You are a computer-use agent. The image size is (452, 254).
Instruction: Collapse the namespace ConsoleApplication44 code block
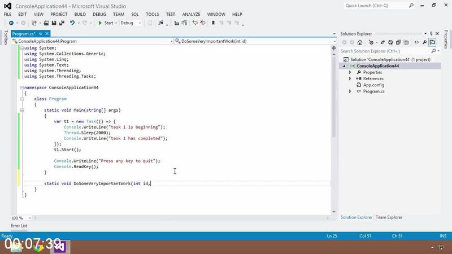(22, 87)
